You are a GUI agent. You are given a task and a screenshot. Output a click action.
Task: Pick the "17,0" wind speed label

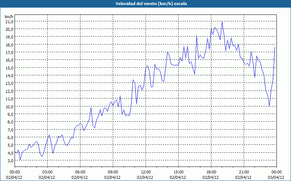(x=9, y=52)
